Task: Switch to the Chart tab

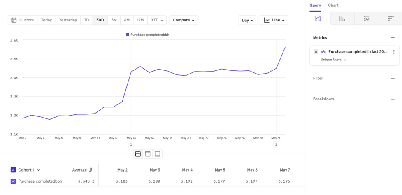Action: [x=333, y=5]
